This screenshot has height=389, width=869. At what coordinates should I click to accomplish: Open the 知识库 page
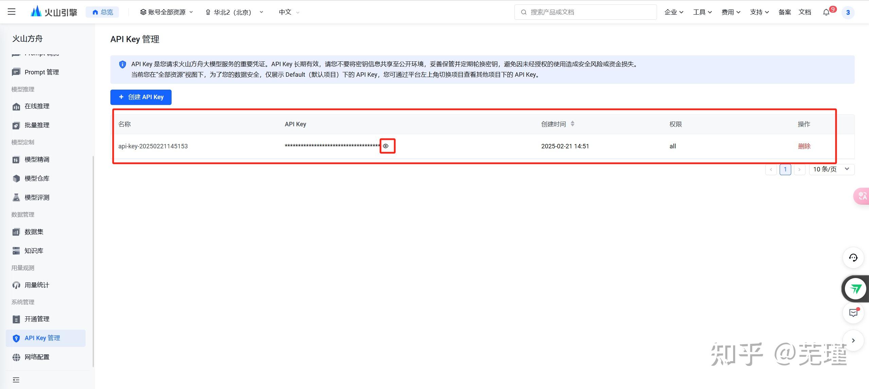tap(34, 251)
